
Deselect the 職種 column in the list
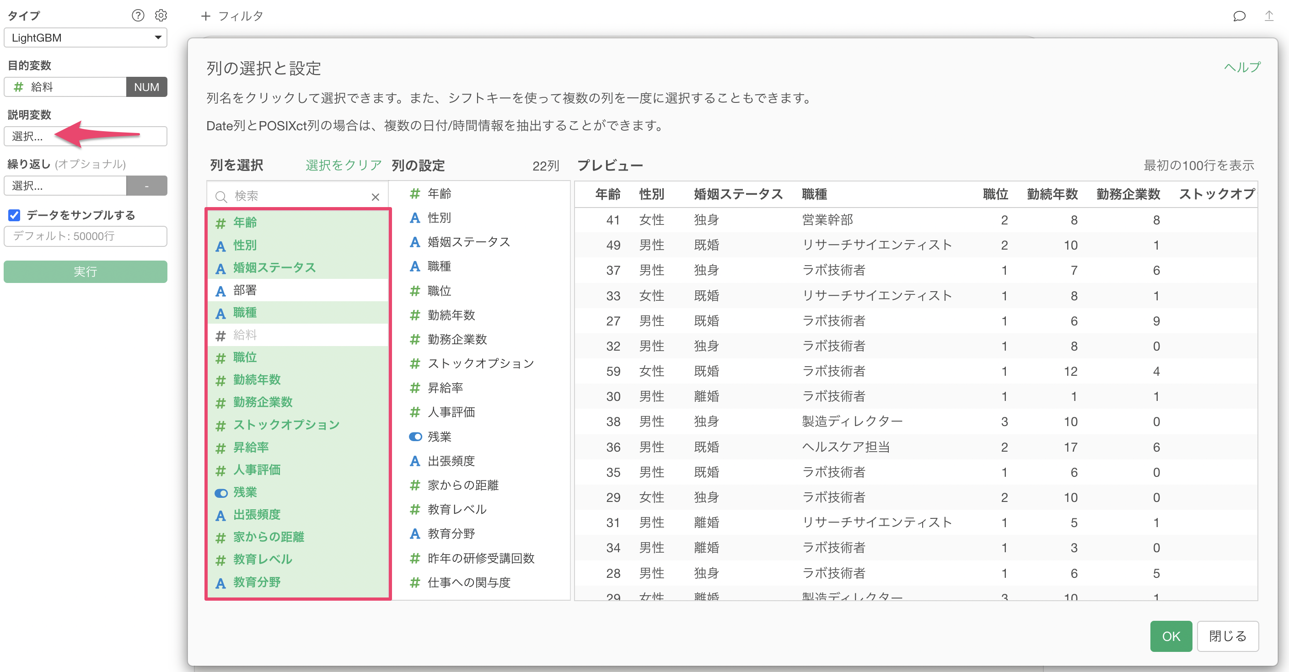[x=245, y=313]
